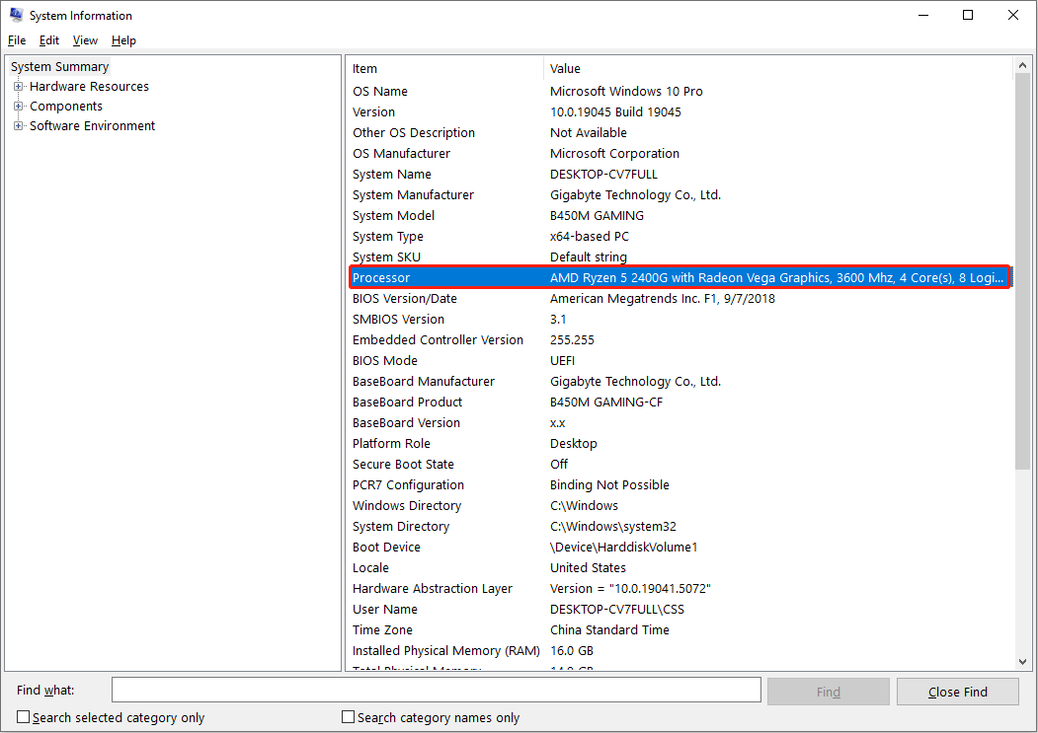Select the BIOS Mode row
Screen dimensions: 1038x733
point(679,360)
